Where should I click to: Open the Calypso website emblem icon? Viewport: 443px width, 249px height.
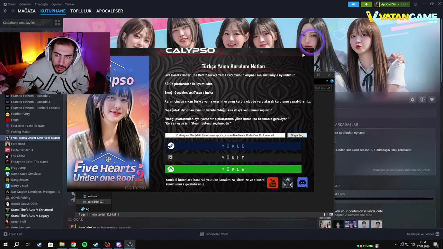pyautogui.click(x=288, y=183)
